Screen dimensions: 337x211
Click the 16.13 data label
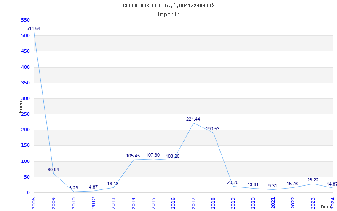[x=113, y=184]
